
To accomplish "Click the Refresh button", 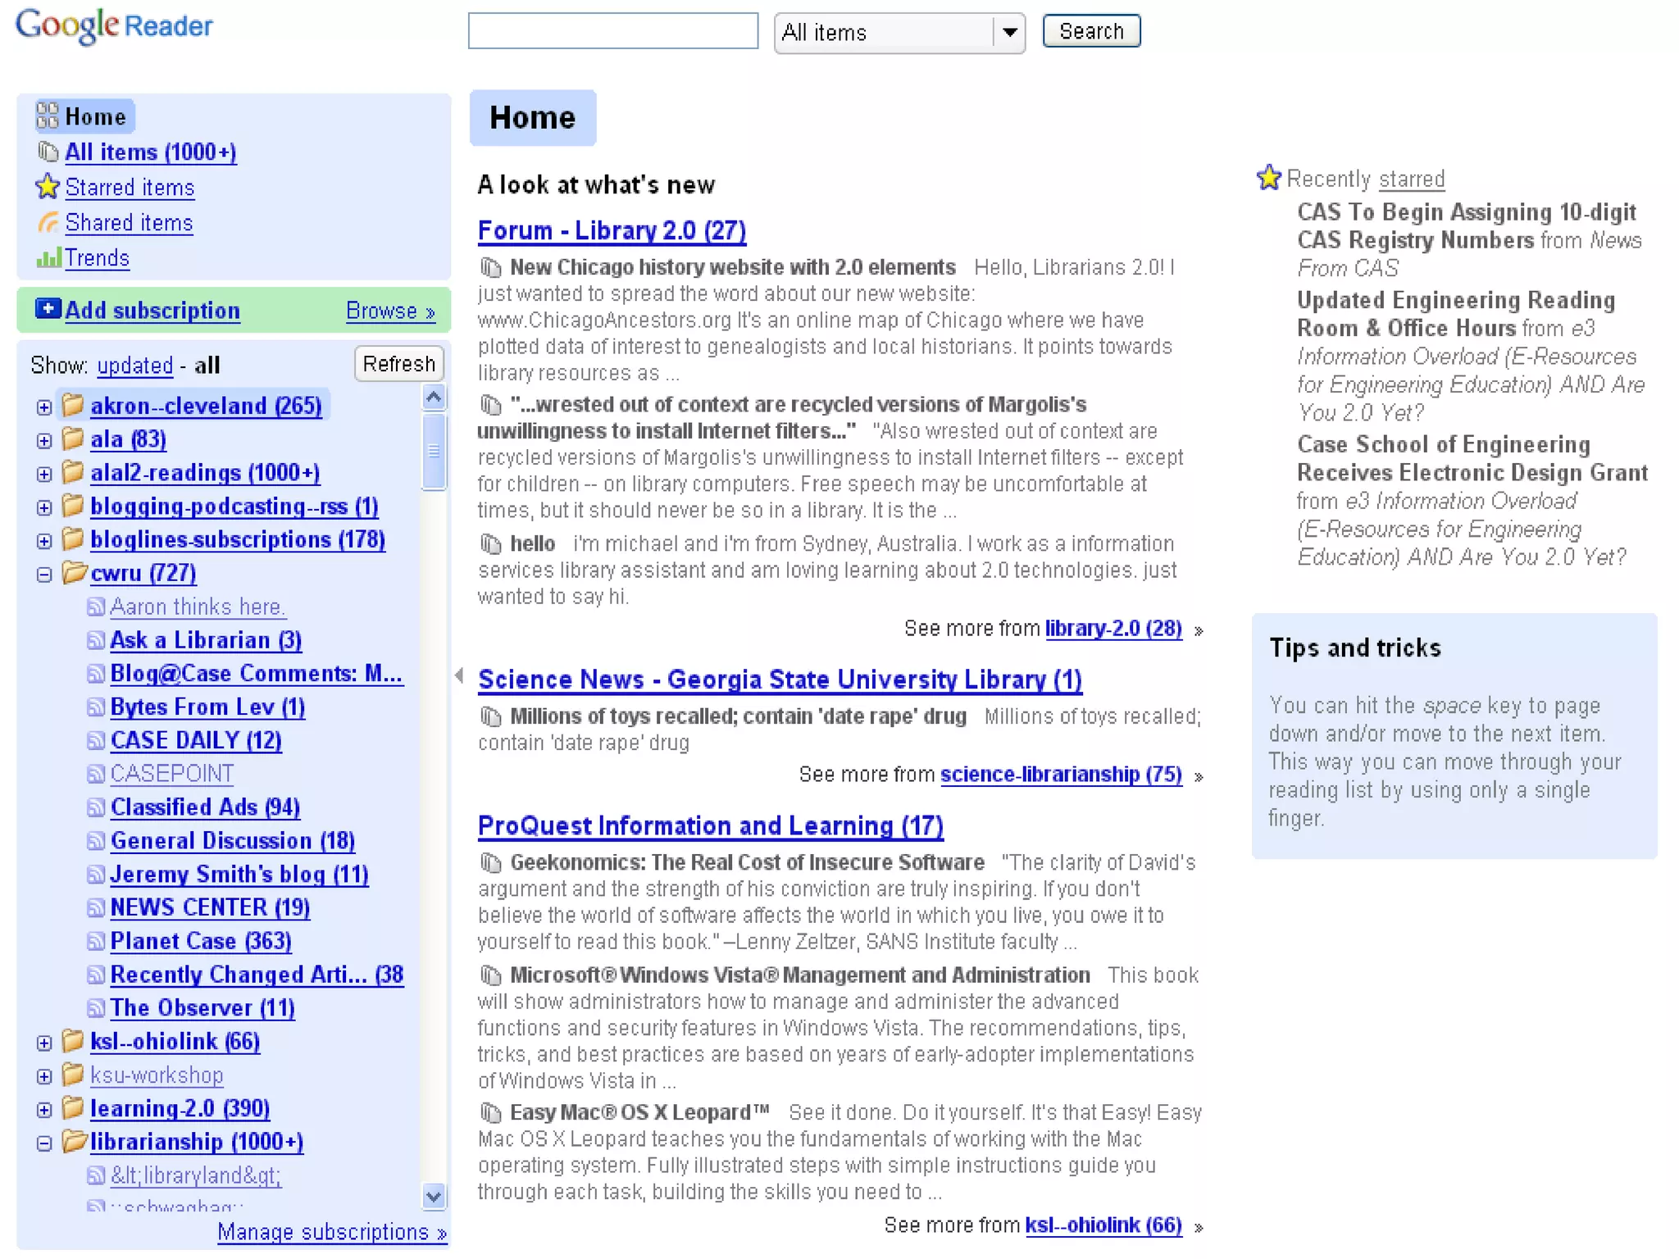I will point(398,364).
